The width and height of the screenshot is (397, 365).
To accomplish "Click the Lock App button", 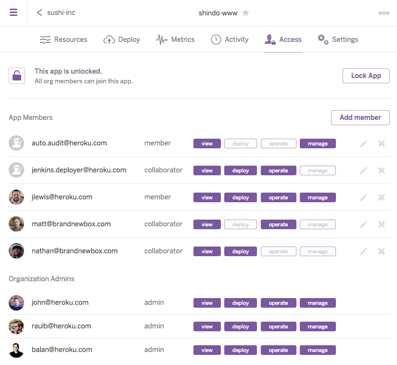I will coord(366,76).
